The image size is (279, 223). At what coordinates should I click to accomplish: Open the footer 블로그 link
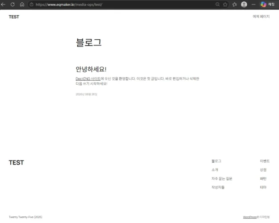217,161
